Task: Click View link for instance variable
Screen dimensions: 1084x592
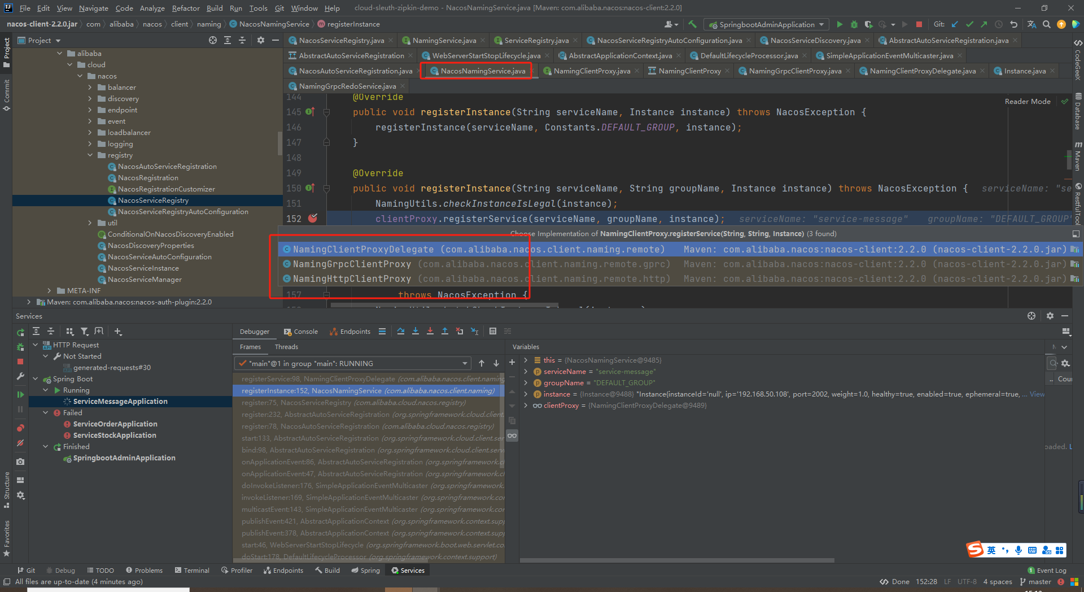Action: coord(1037,394)
